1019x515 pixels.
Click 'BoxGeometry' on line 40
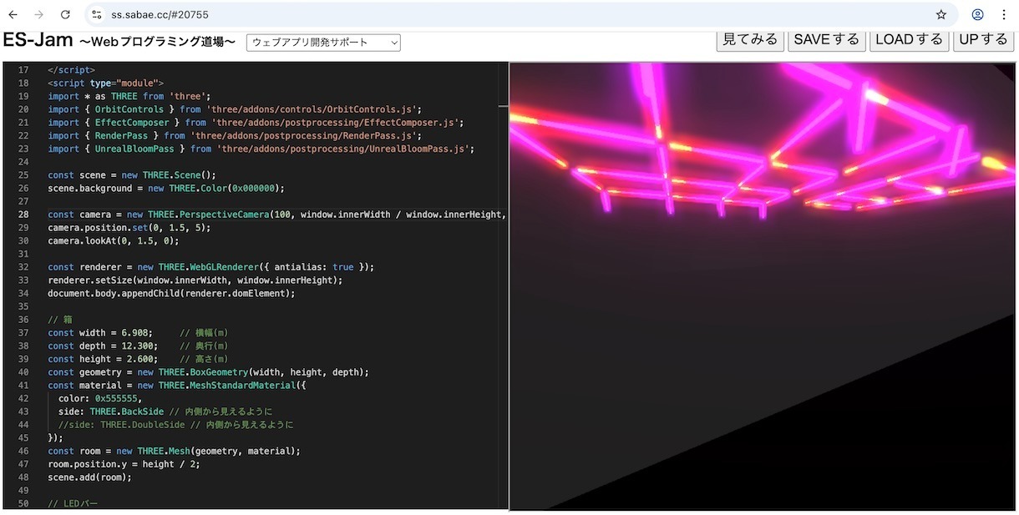click(x=219, y=372)
